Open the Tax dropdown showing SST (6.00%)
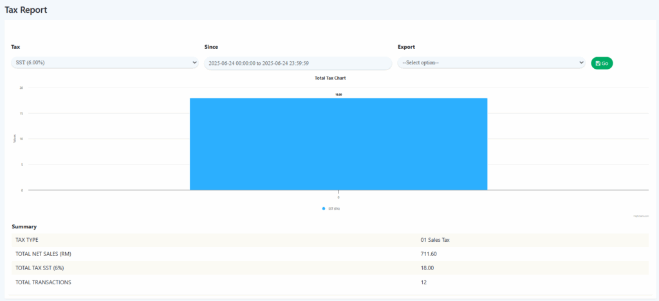 click(x=103, y=62)
